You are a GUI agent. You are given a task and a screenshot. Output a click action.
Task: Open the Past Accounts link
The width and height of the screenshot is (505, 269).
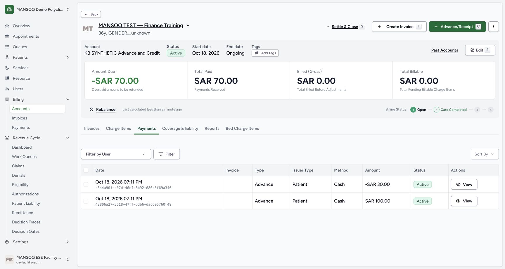pyautogui.click(x=445, y=50)
